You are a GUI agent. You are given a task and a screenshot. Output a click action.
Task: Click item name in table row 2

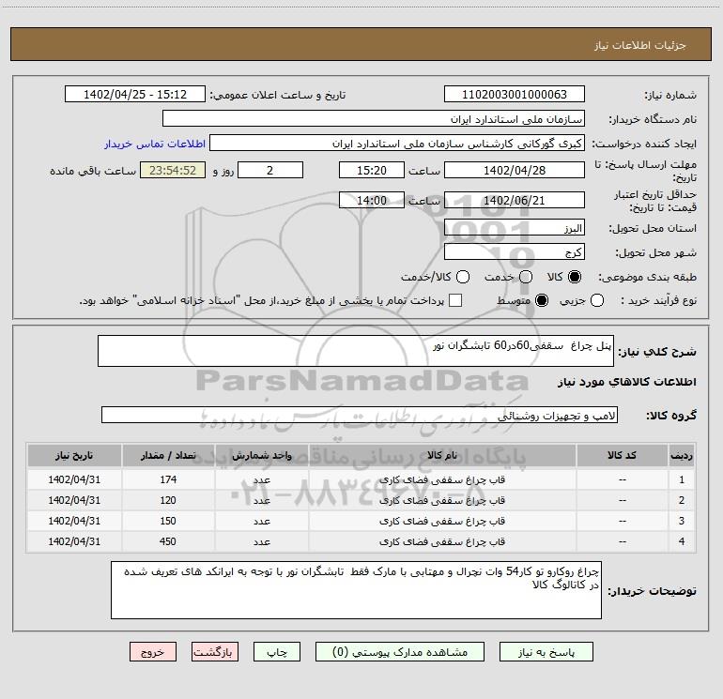click(x=442, y=500)
